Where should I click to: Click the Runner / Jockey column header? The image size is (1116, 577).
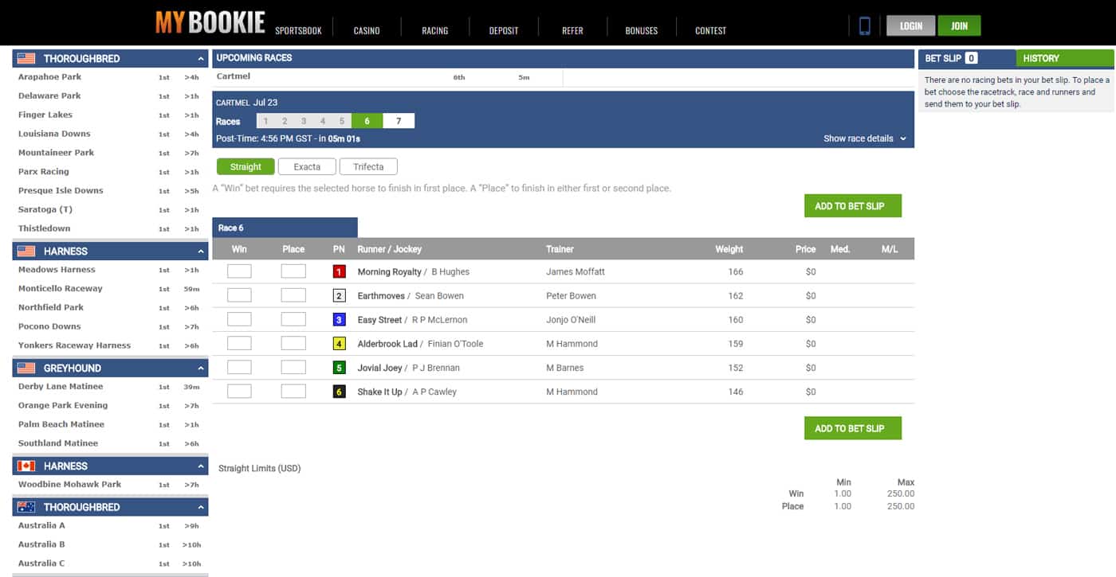coord(389,249)
